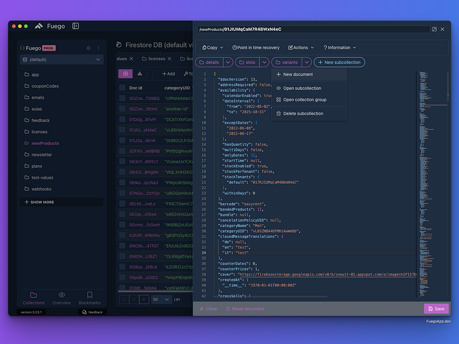Open the variants subcollection button
This screenshot has height=344, width=459.
click(287, 62)
